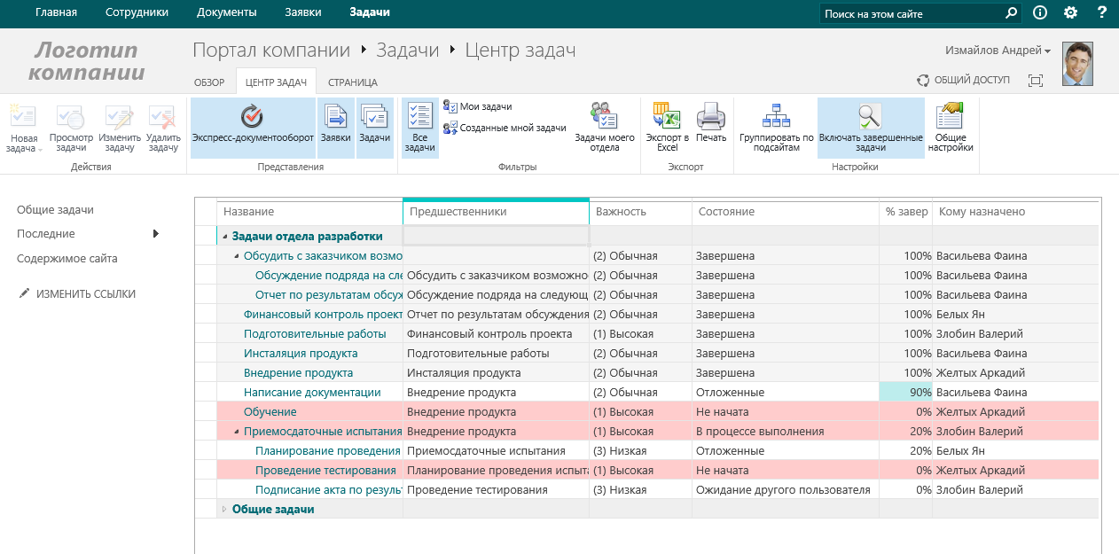Collapse Задачи отдела разработки group
1119x554 pixels.
point(224,237)
